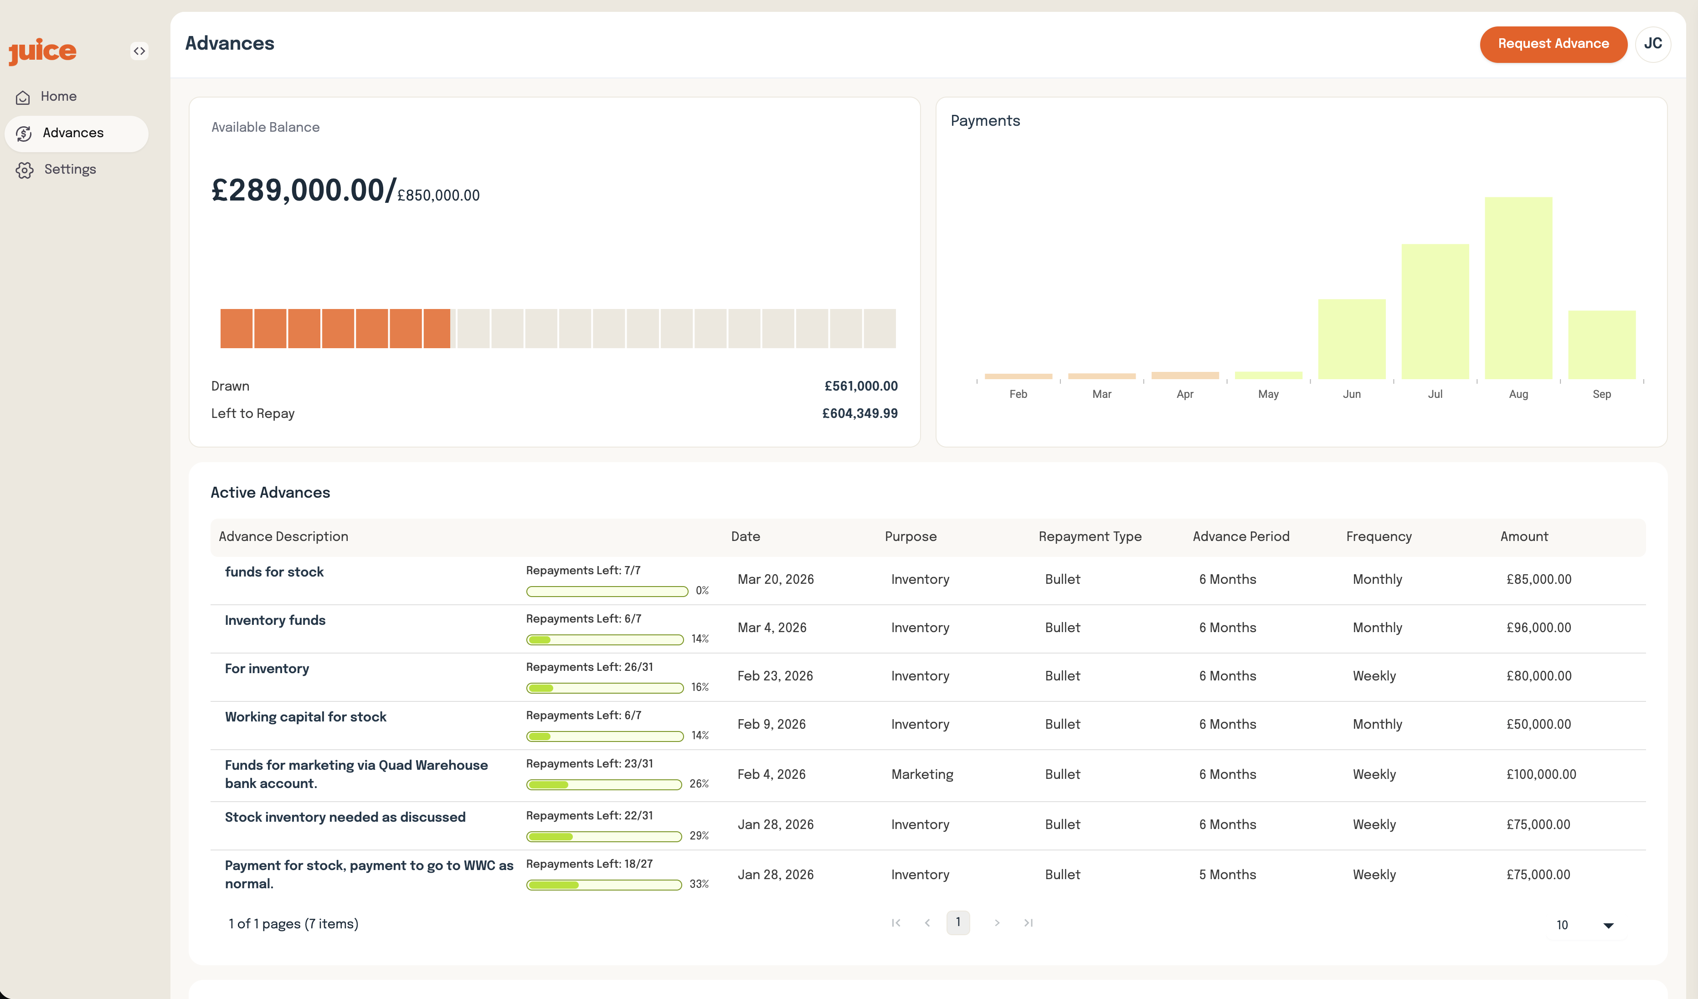
Task: Click the repayment progress bar for Inventory funds
Action: [x=604, y=639]
